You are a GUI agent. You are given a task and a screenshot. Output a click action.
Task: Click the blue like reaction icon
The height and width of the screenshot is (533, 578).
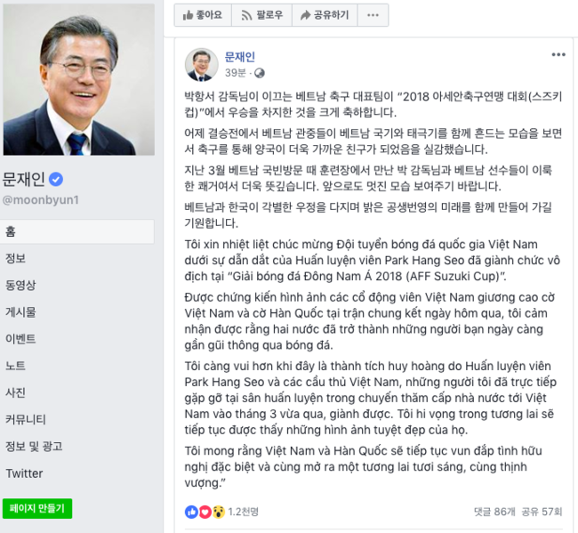191,512
